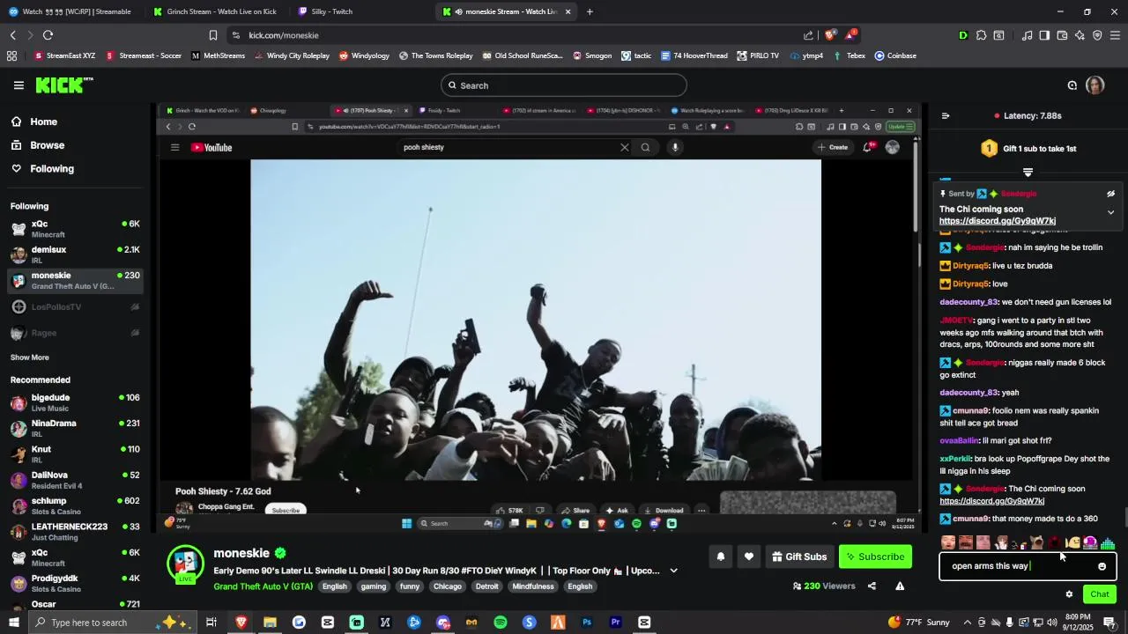The width and height of the screenshot is (1128, 634).
Task: Open the StreamEast XYZ bookmark
Action: coord(64,55)
